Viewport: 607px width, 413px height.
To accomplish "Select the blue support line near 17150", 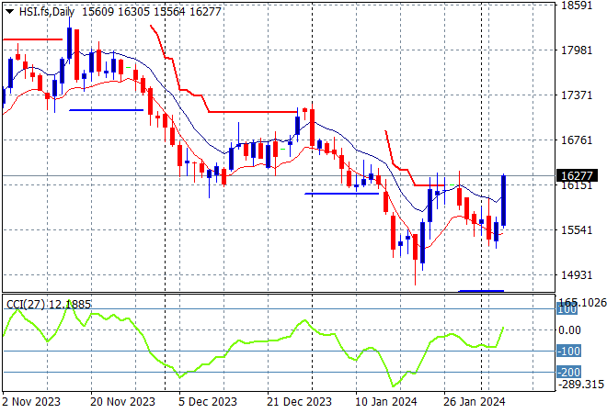I will coord(106,110).
